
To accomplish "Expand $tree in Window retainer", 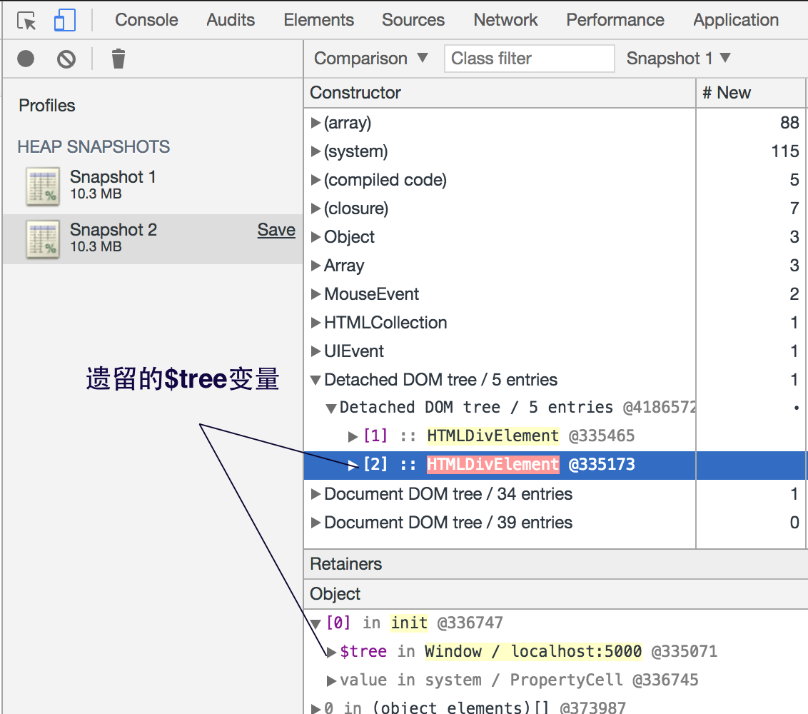I will [331, 652].
